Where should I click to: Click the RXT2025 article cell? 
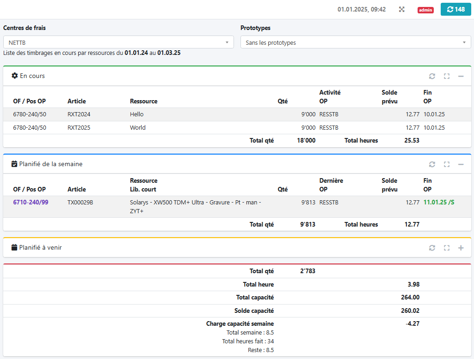tap(79, 128)
